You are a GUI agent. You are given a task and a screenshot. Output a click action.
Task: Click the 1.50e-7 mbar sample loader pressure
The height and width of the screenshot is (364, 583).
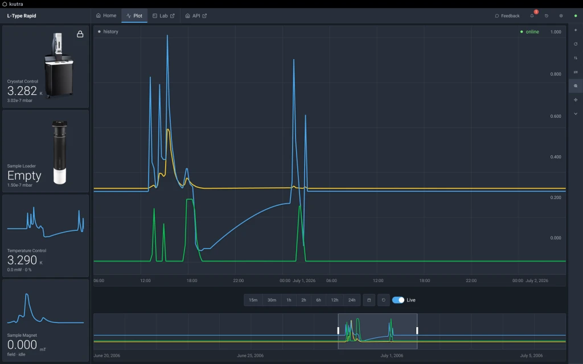(x=20, y=185)
